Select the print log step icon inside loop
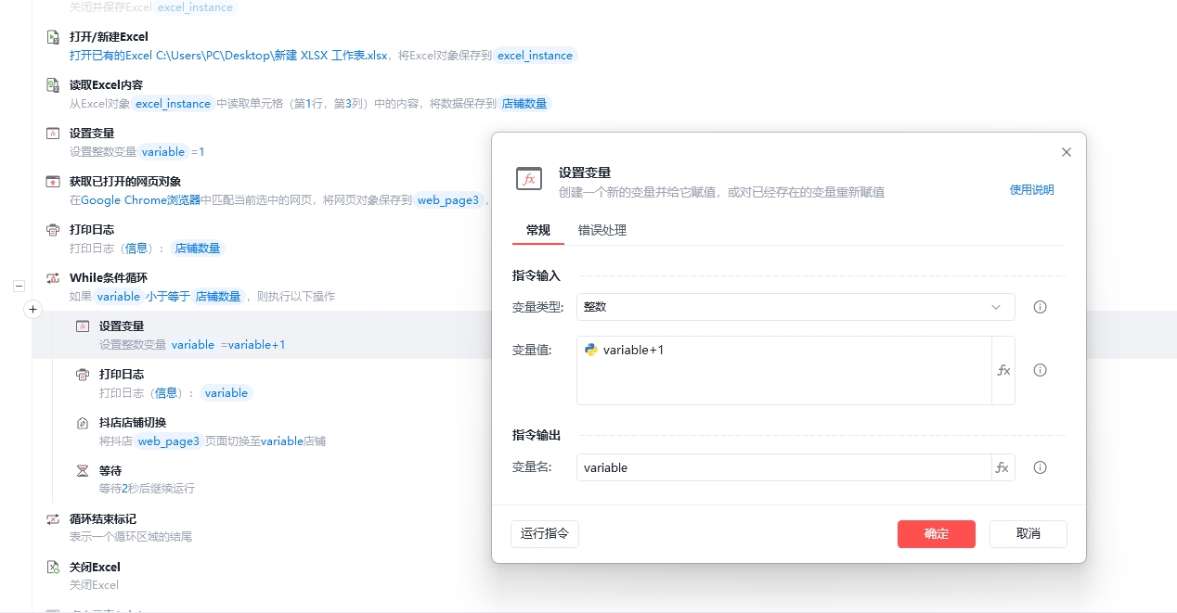 point(83,375)
